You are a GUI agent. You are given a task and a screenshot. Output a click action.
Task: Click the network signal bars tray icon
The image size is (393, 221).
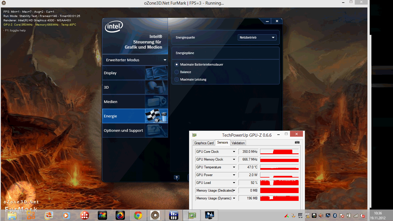coord(356,215)
